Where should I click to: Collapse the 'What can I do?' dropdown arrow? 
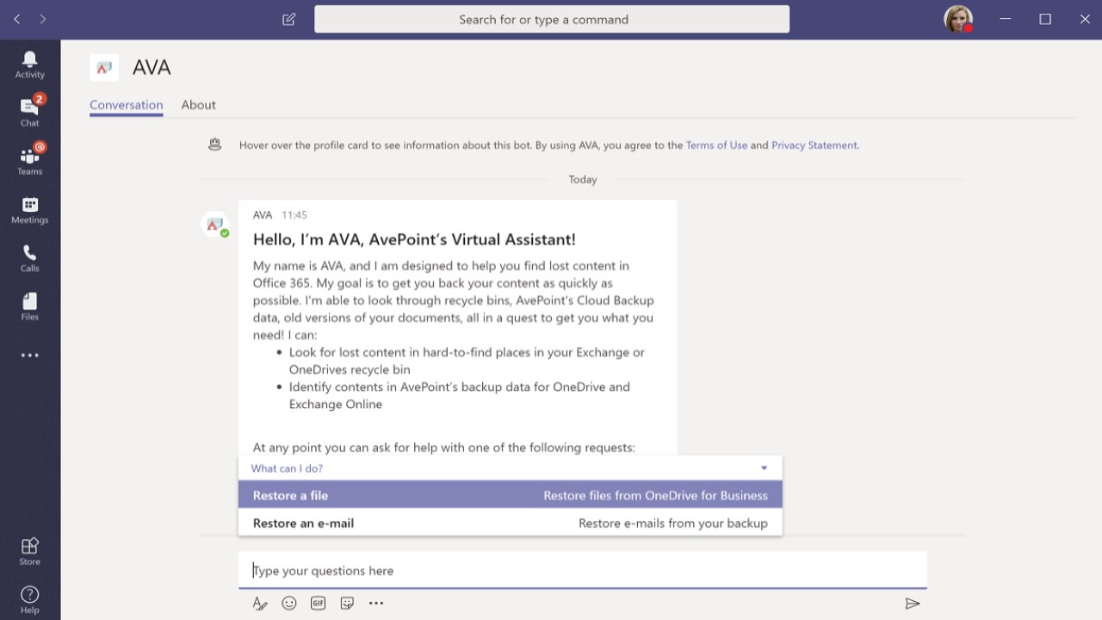point(764,468)
